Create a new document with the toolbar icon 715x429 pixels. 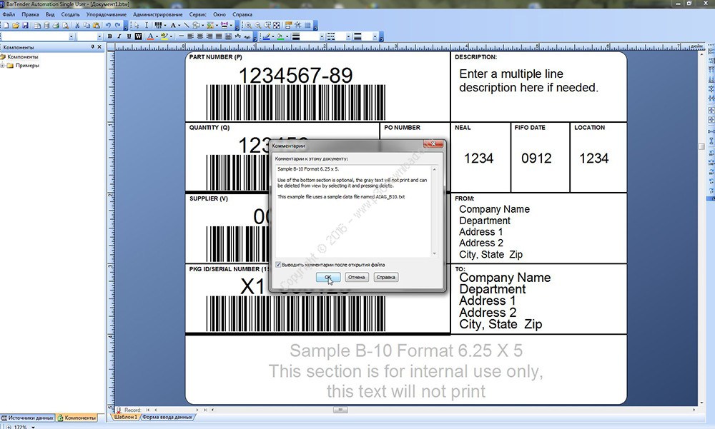coord(6,26)
